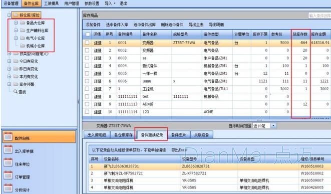Expand the 今日有变化 tree node
The width and height of the screenshot is (331, 194).
click(x=9, y=61)
